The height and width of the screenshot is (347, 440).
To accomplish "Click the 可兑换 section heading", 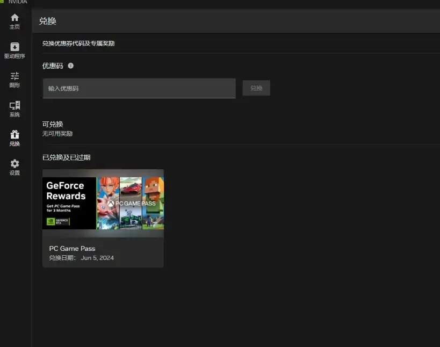I will tap(53, 124).
